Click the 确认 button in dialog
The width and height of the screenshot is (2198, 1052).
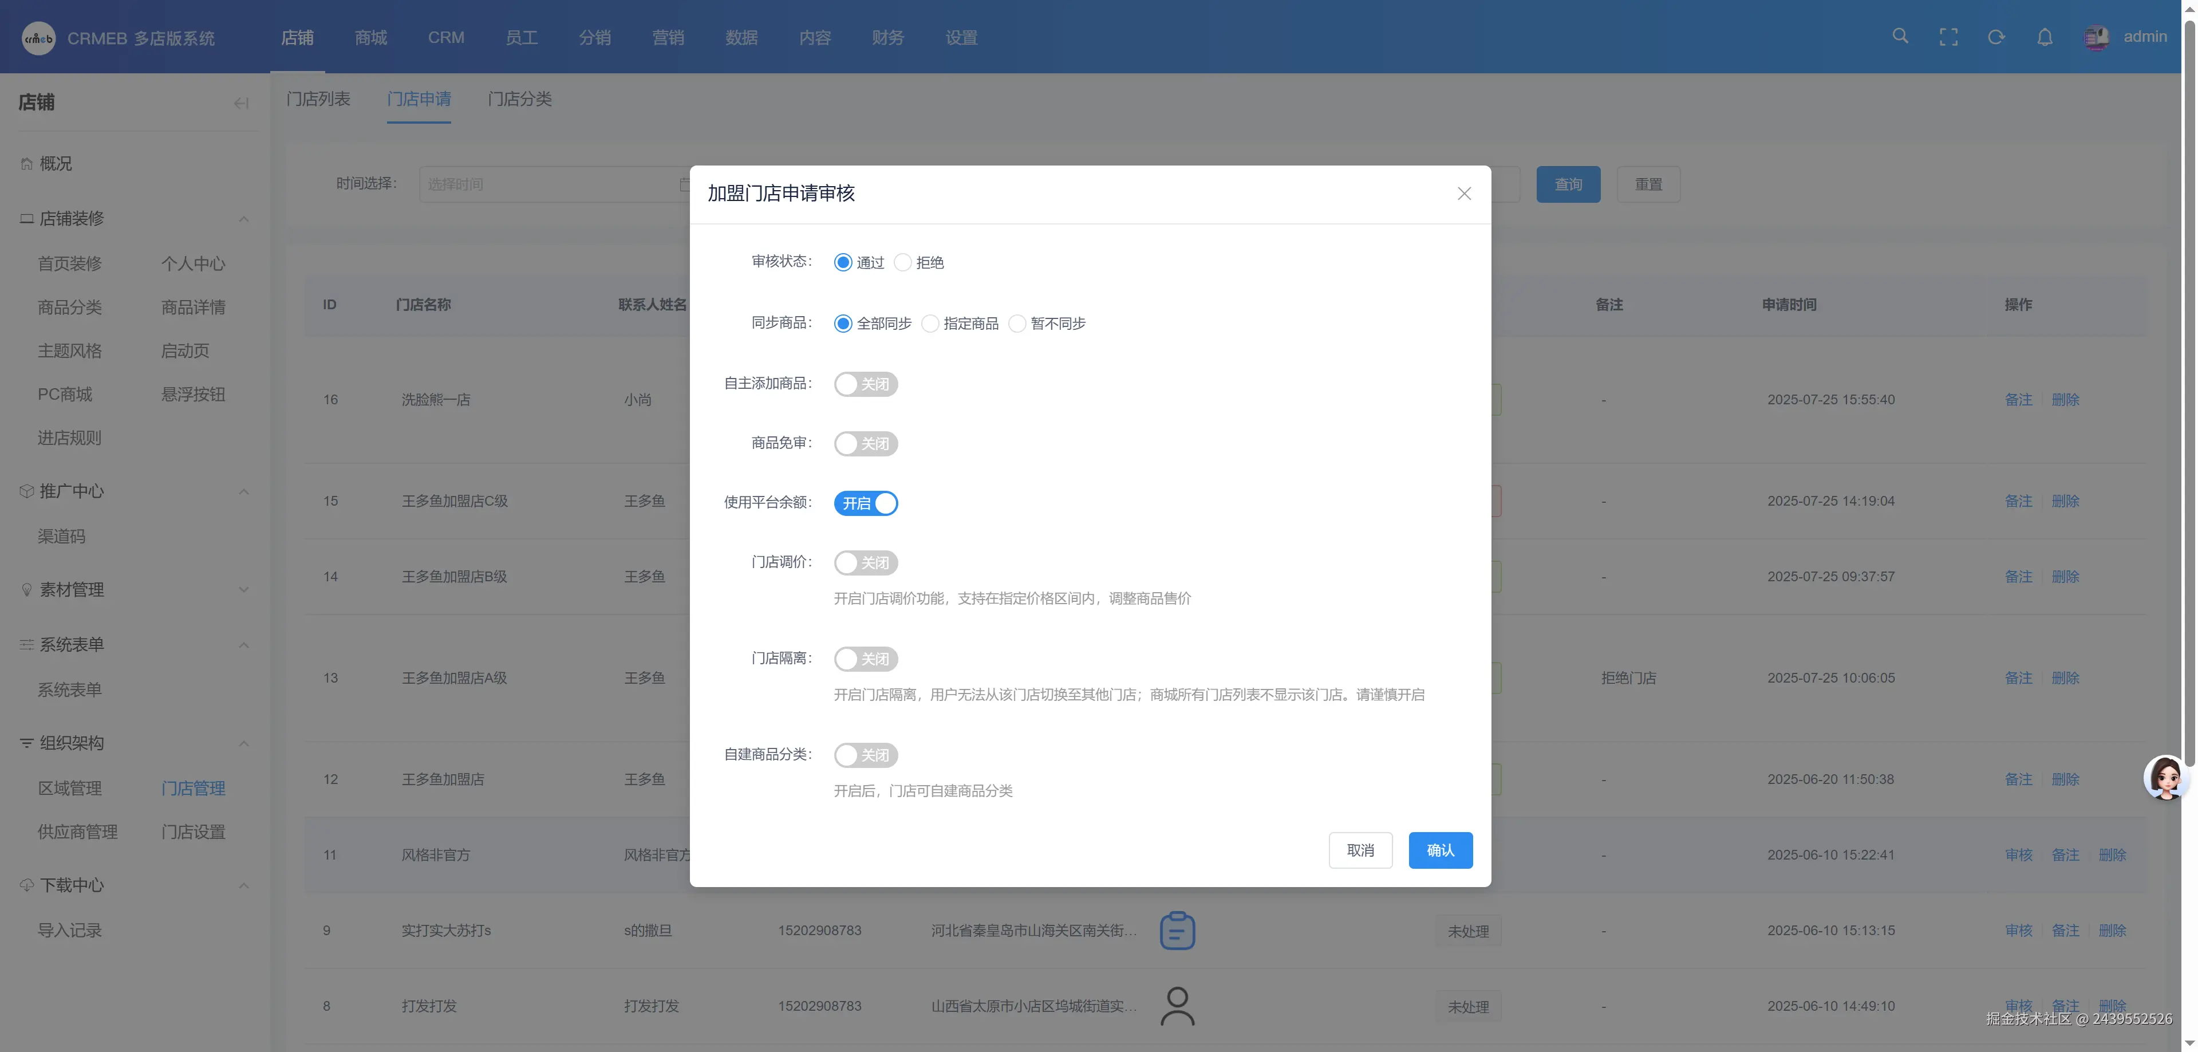(1441, 850)
